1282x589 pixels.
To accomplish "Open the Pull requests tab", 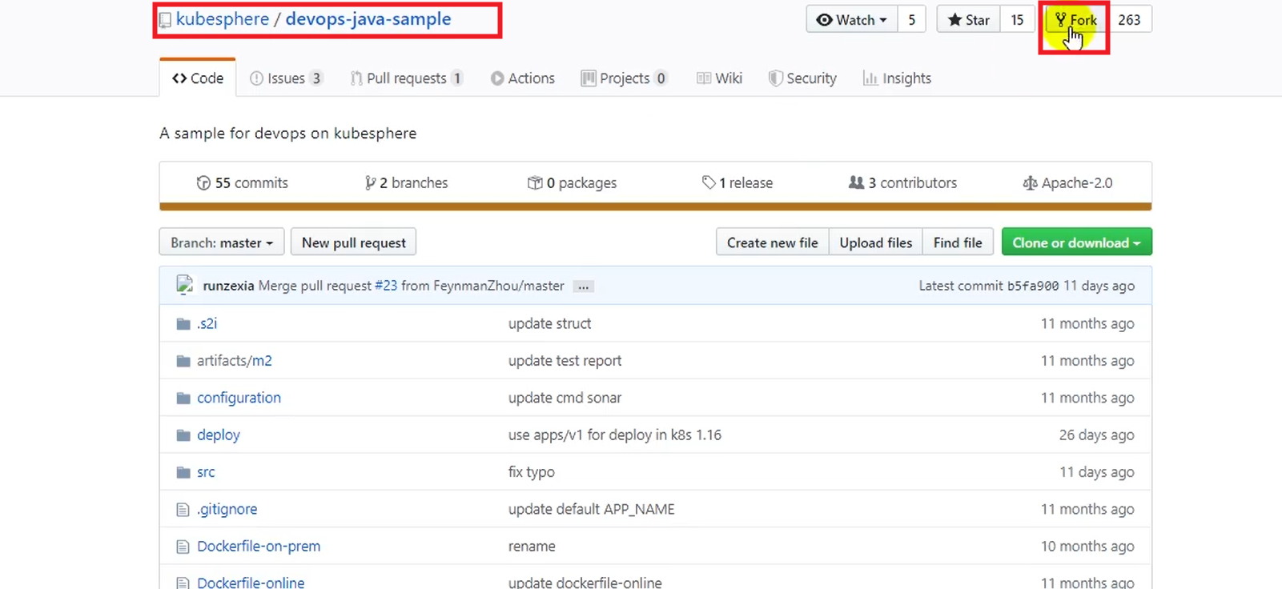I will click(x=407, y=78).
